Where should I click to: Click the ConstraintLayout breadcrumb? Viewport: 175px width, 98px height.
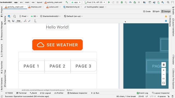click(43, 90)
